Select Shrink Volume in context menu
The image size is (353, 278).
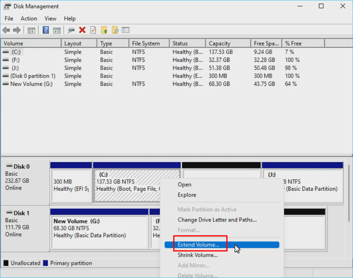pos(198,255)
